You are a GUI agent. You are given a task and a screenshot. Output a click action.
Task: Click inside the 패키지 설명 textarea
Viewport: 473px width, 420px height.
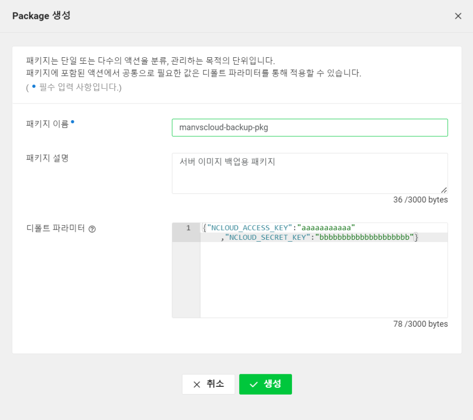309,173
